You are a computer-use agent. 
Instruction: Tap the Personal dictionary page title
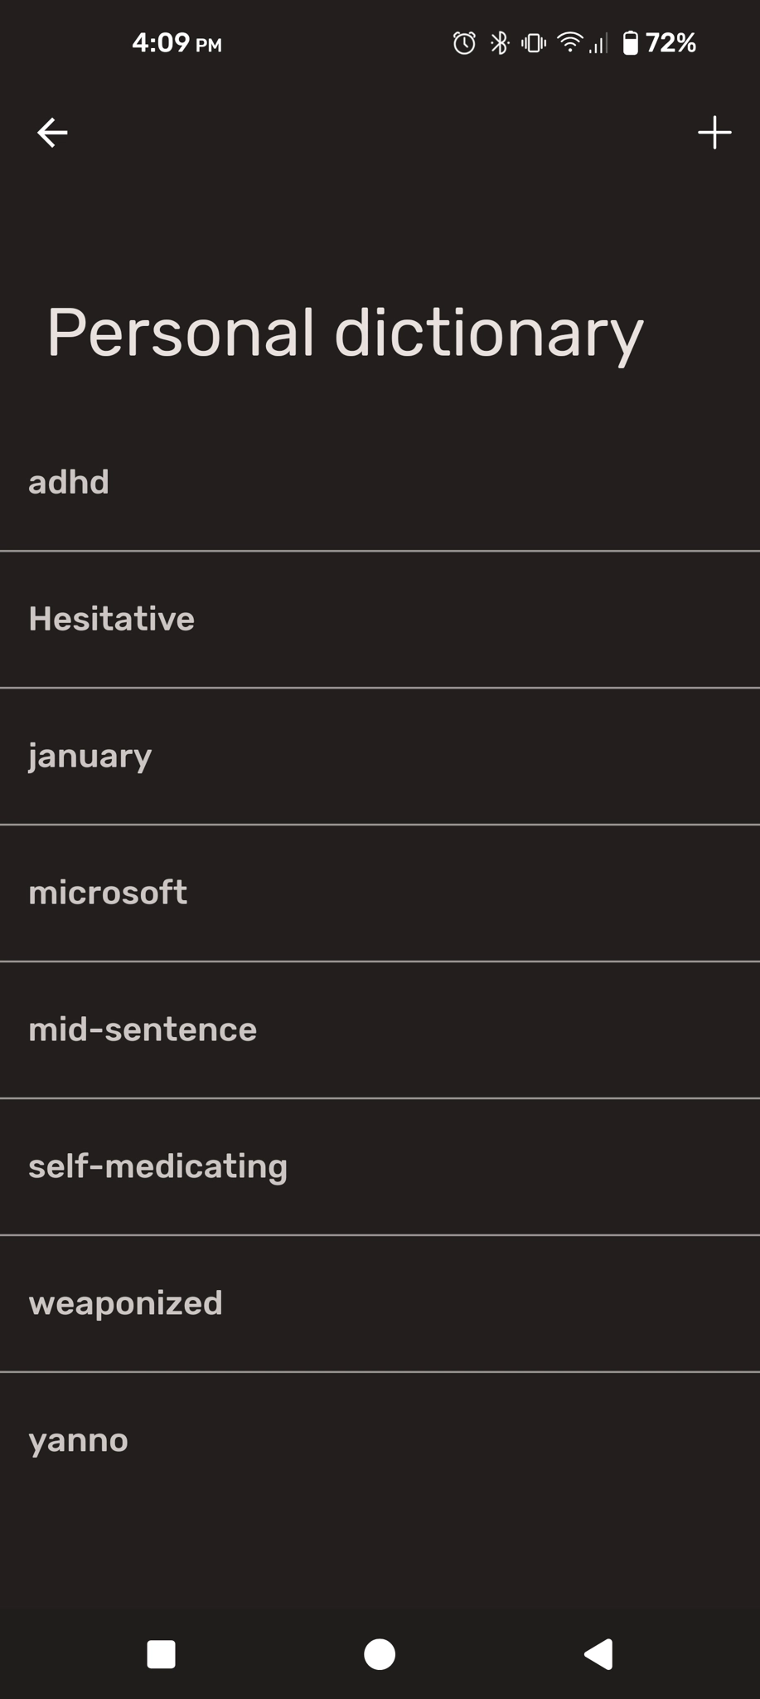(345, 333)
